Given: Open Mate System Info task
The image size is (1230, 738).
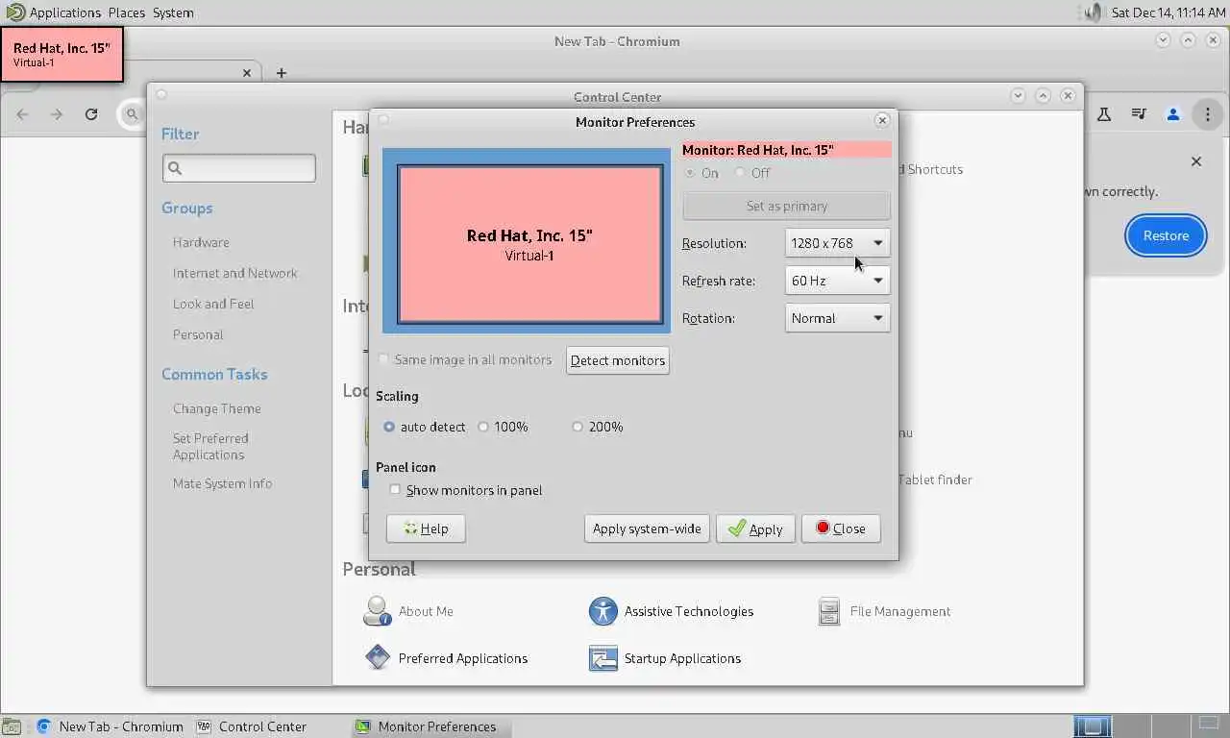Looking at the screenshot, I should coord(222,483).
